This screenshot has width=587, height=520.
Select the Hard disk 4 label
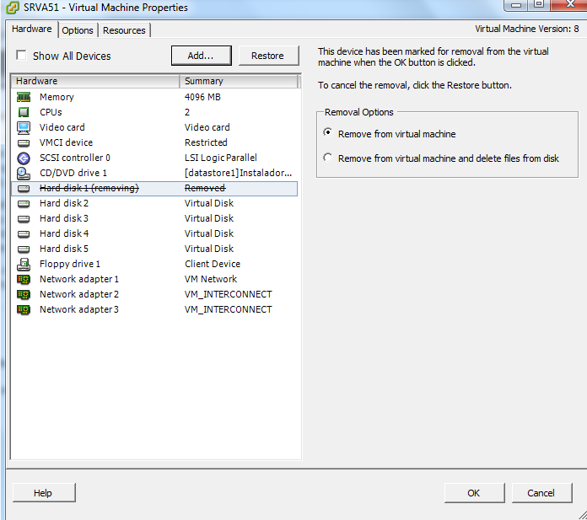point(64,233)
